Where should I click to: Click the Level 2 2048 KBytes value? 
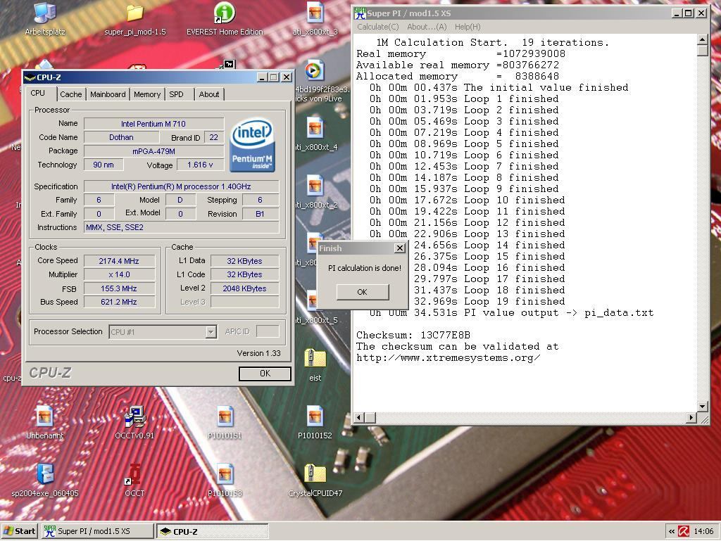pyautogui.click(x=244, y=288)
